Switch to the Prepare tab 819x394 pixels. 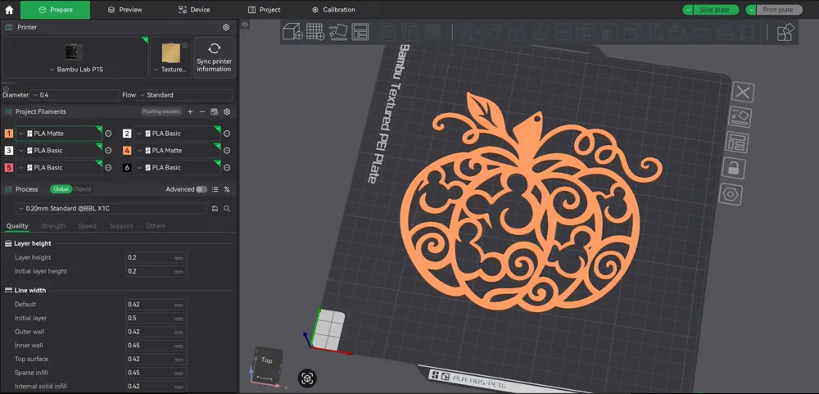[56, 9]
